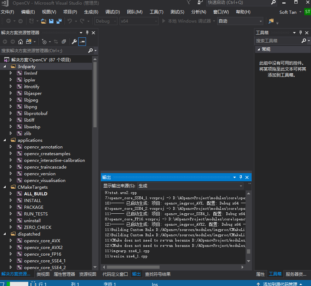
Task: Click the Quick Launch search magnifier
Action: pyautogui.click(x=273, y=2)
